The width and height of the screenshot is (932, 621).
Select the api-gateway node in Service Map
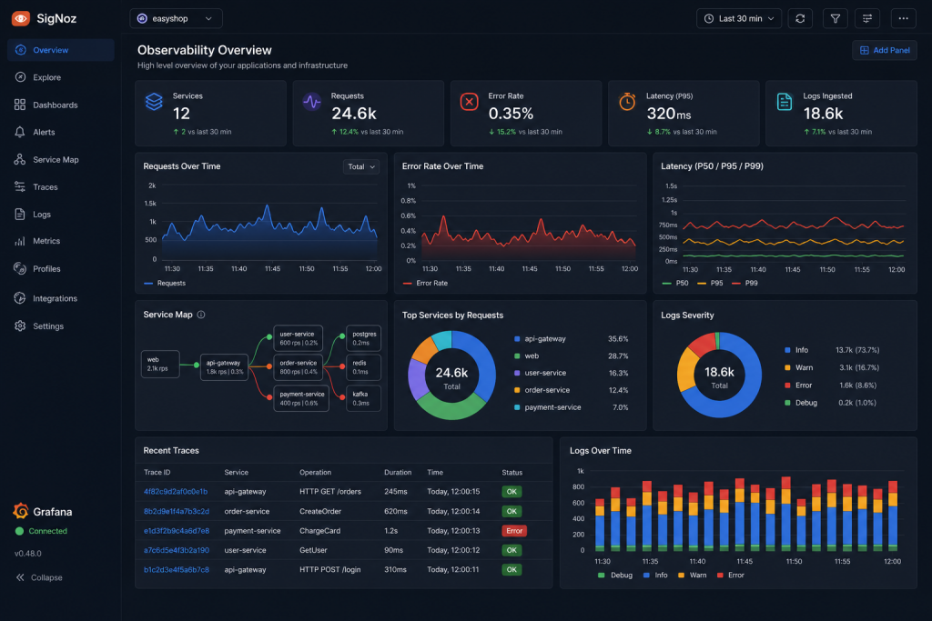click(x=224, y=367)
